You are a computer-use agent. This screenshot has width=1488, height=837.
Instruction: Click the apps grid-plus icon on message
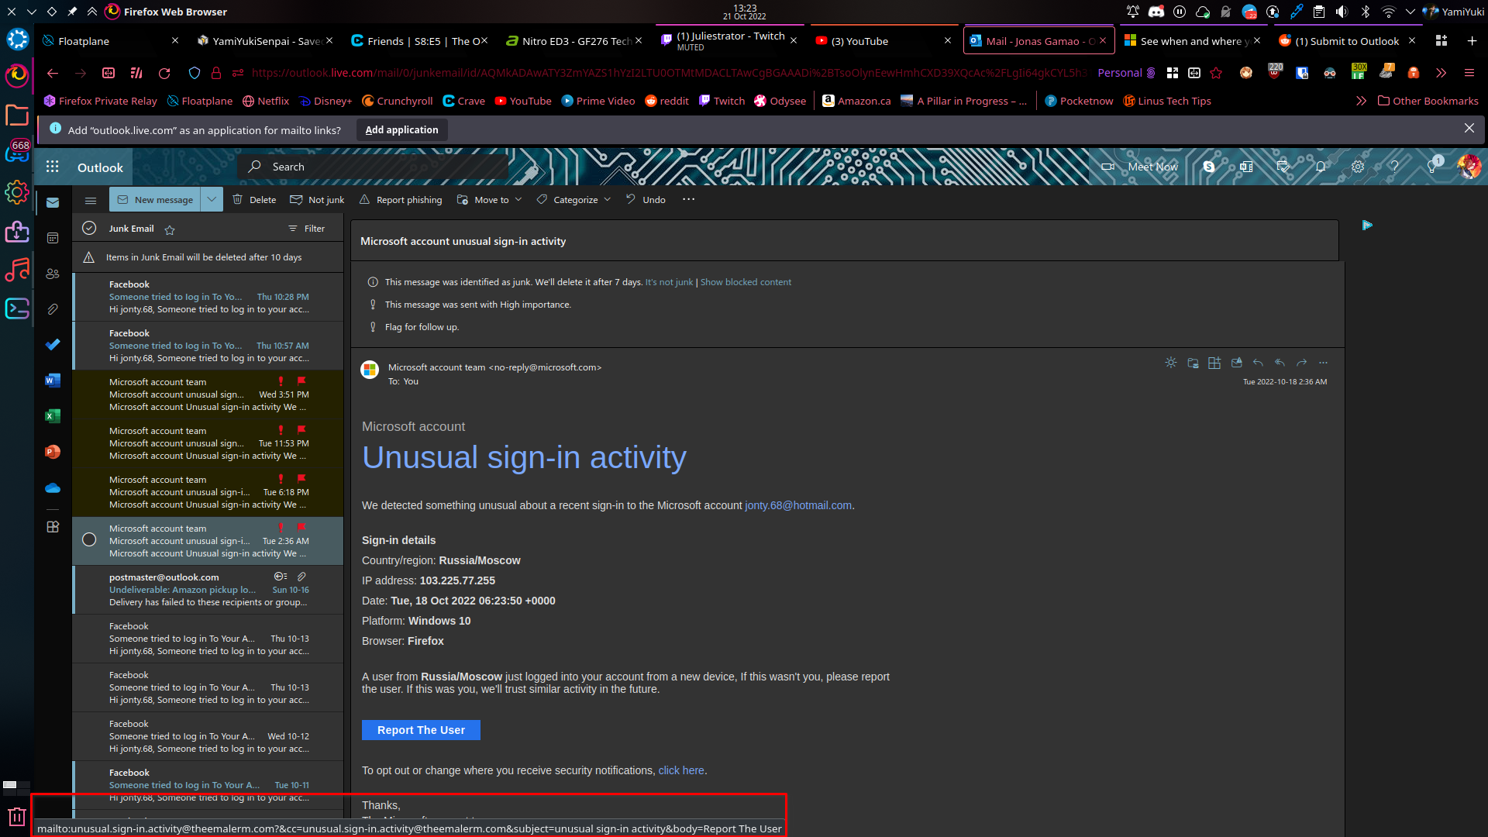click(1214, 363)
